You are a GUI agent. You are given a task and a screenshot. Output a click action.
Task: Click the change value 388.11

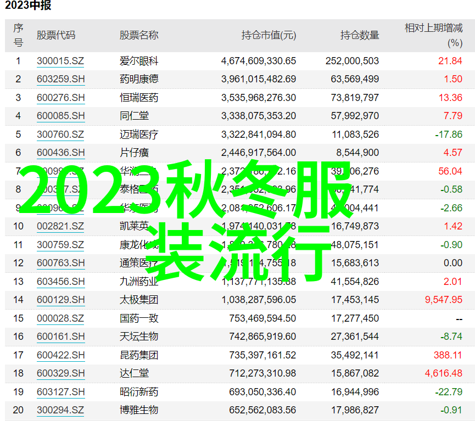coord(448,355)
